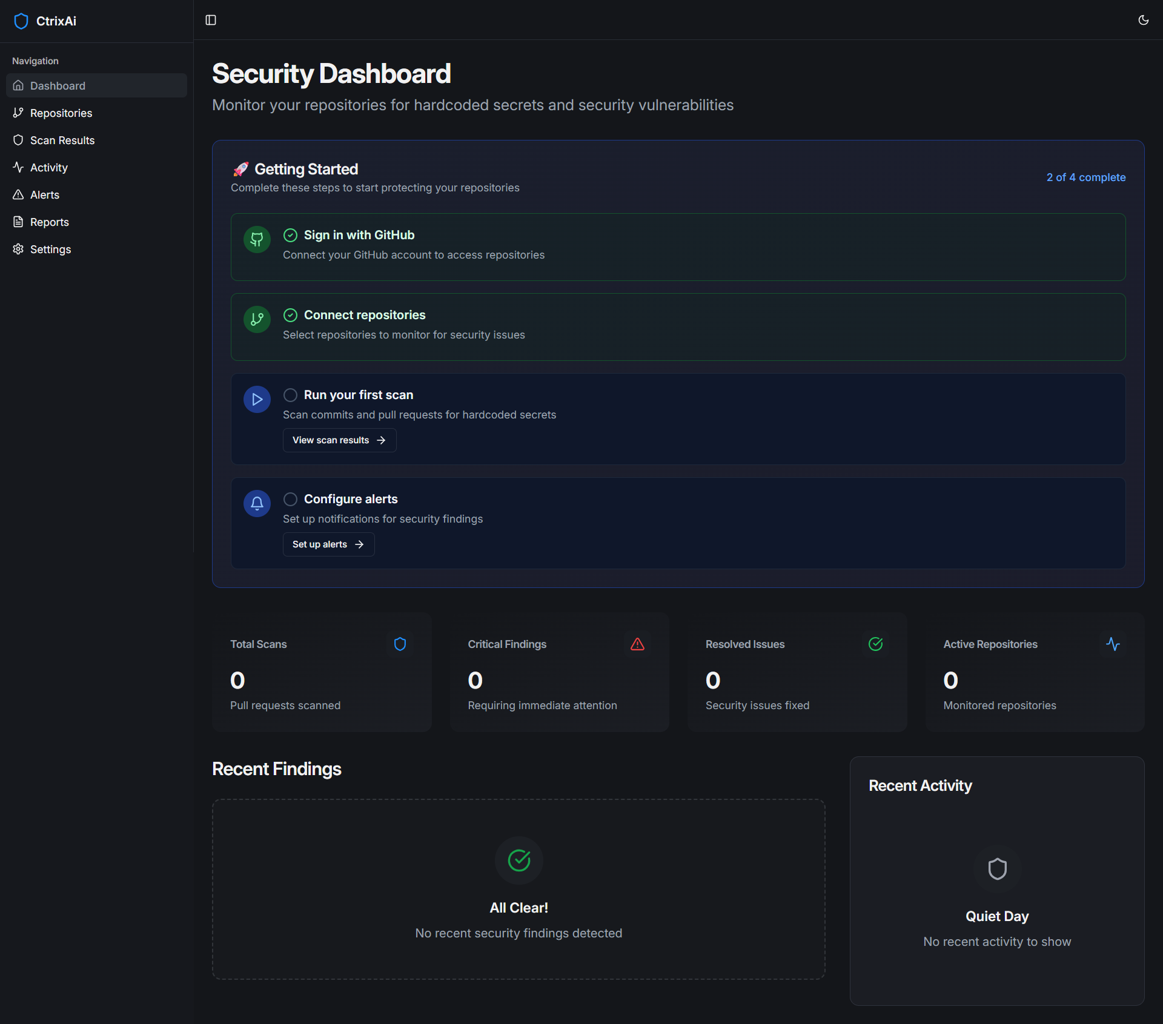Click the CtrixAi shield logo
The width and height of the screenshot is (1163, 1024).
click(x=21, y=21)
